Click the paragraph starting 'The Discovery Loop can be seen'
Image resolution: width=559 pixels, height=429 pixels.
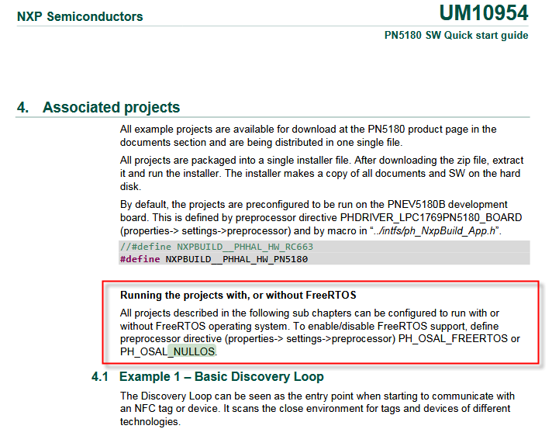pos(317,409)
